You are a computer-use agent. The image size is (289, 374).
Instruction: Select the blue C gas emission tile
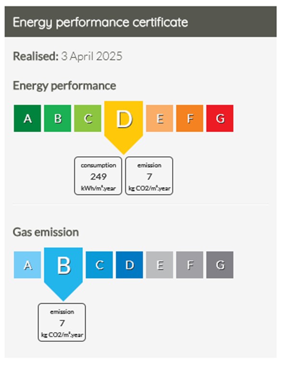point(99,265)
